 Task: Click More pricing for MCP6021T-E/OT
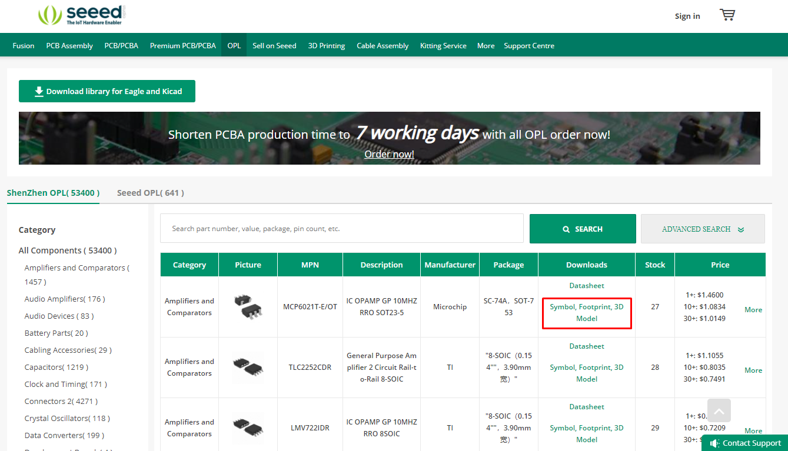tap(753, 310)
